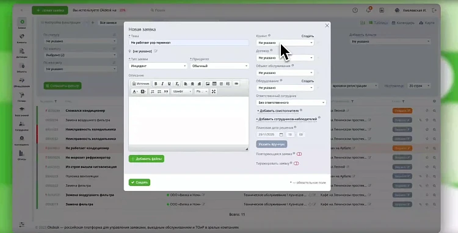Open the text color picker
The height and width of the screenshot is (233, 458).
pos(135,91)
